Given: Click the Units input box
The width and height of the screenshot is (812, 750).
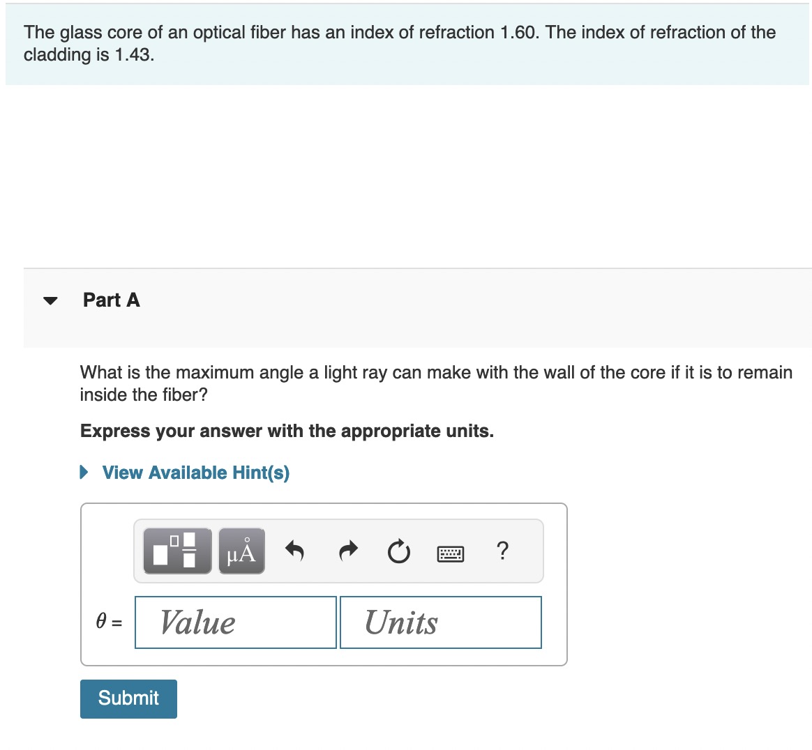Looking at the screenshot, I should pos(440,622).
